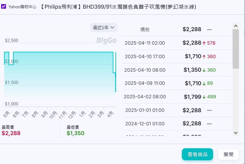
Task: Click the Yahoo logo icon
Action: pos(4,7)
